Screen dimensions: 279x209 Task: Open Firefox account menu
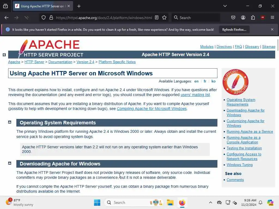point(243,17)
